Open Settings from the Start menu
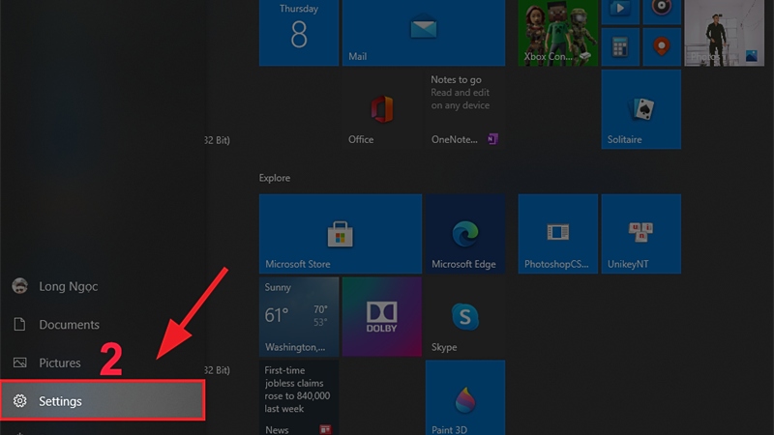Image resolution: width=774 pixels, height=435 pixels. click(x=103, y=400)
